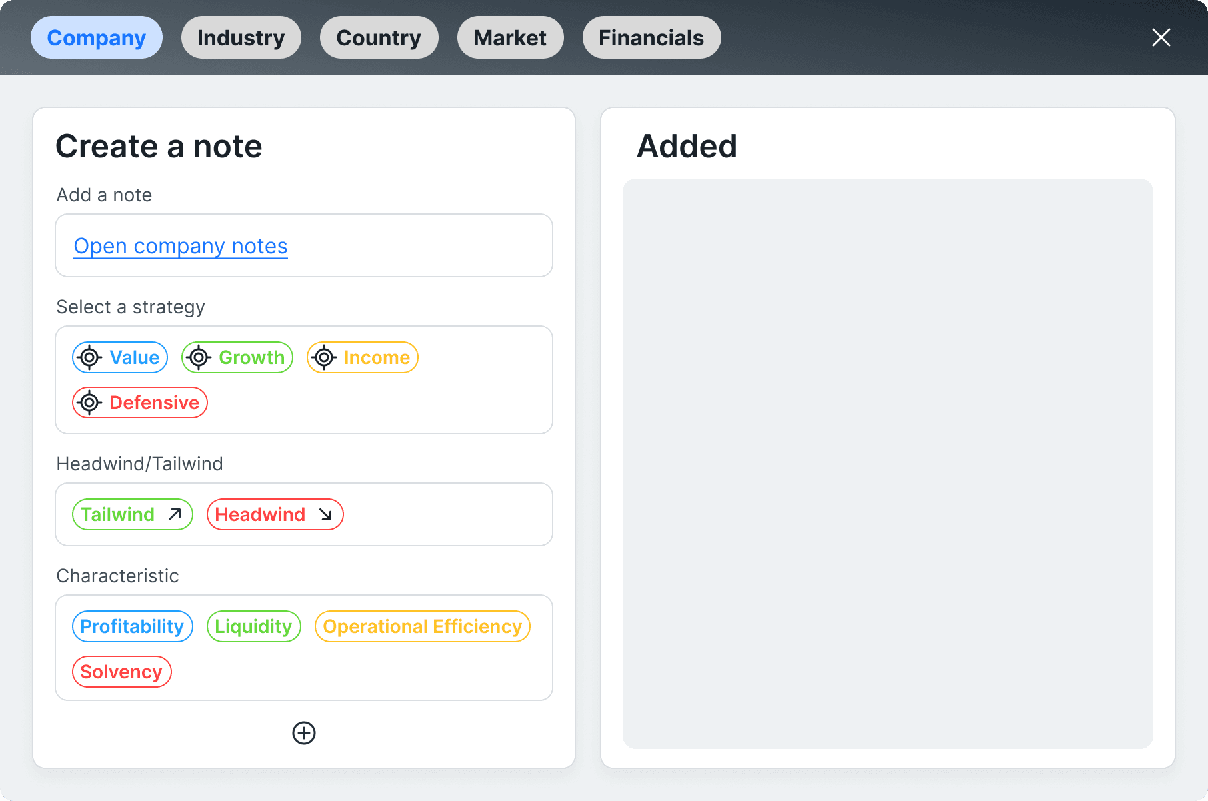1208x801 pixels.
Task: Mark note as Tailwind
Action: (133, 514)
